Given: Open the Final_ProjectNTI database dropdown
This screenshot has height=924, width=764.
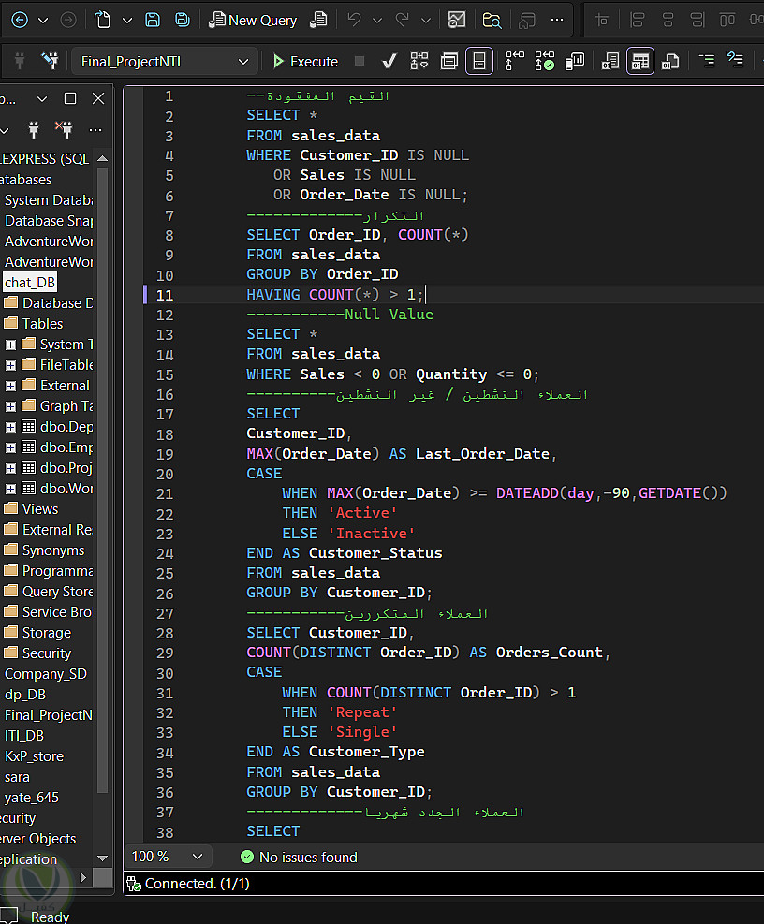Looking at the screenshot, I should (x=243, y=61).
